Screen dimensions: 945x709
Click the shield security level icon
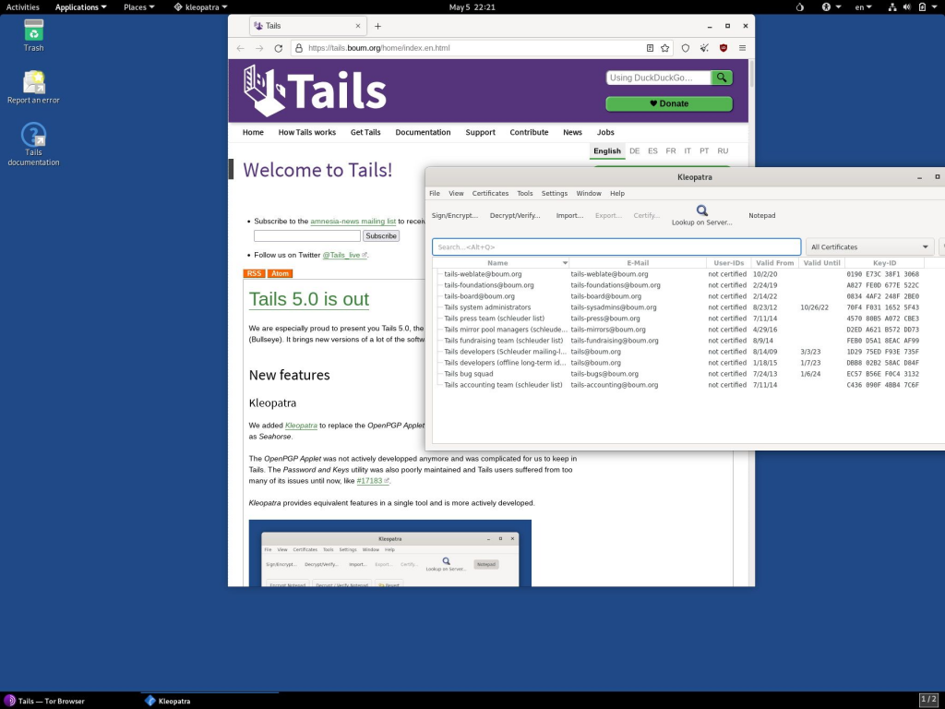686,48
